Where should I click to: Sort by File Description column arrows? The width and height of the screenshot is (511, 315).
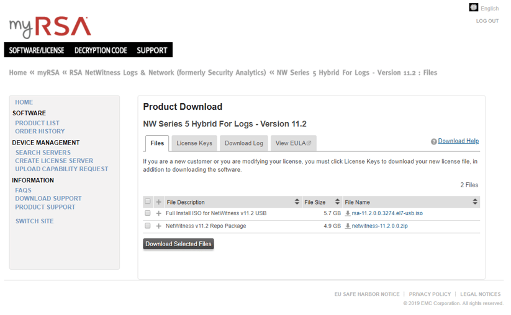(297, 202)
